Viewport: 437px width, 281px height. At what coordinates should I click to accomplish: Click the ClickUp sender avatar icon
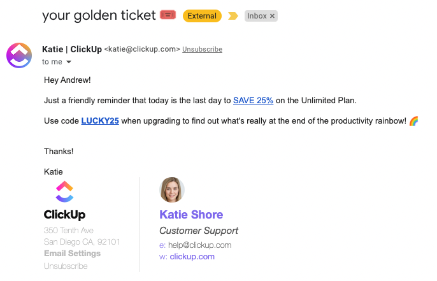coord(19,55)
